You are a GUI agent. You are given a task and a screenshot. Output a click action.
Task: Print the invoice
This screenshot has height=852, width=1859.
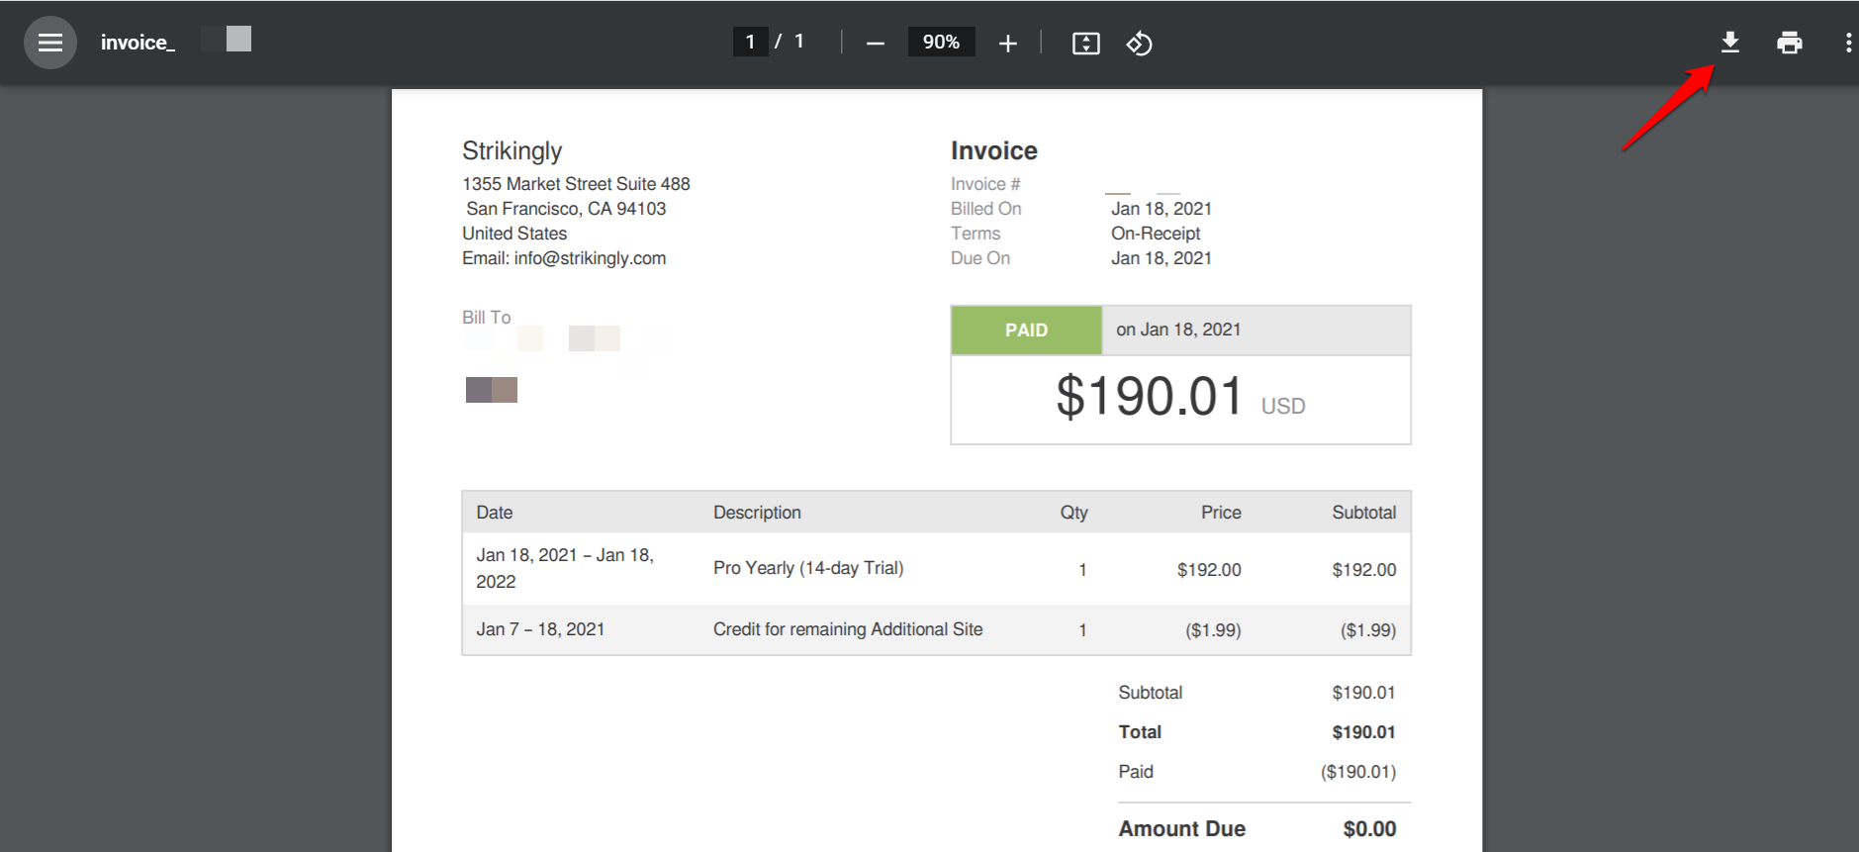[x=1790, y=43]
